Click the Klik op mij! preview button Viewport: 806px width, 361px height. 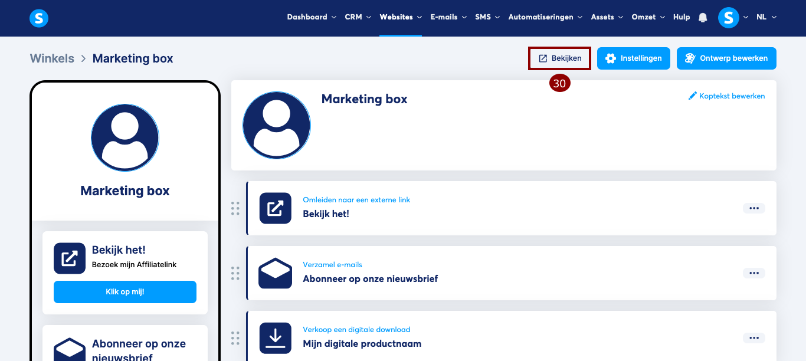click(125, 292)
